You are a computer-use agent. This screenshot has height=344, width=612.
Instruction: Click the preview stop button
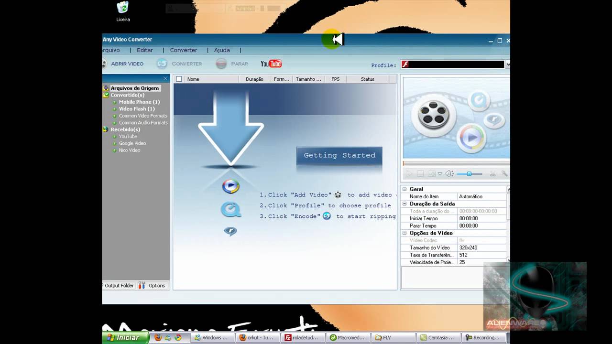tap(420, 174)
